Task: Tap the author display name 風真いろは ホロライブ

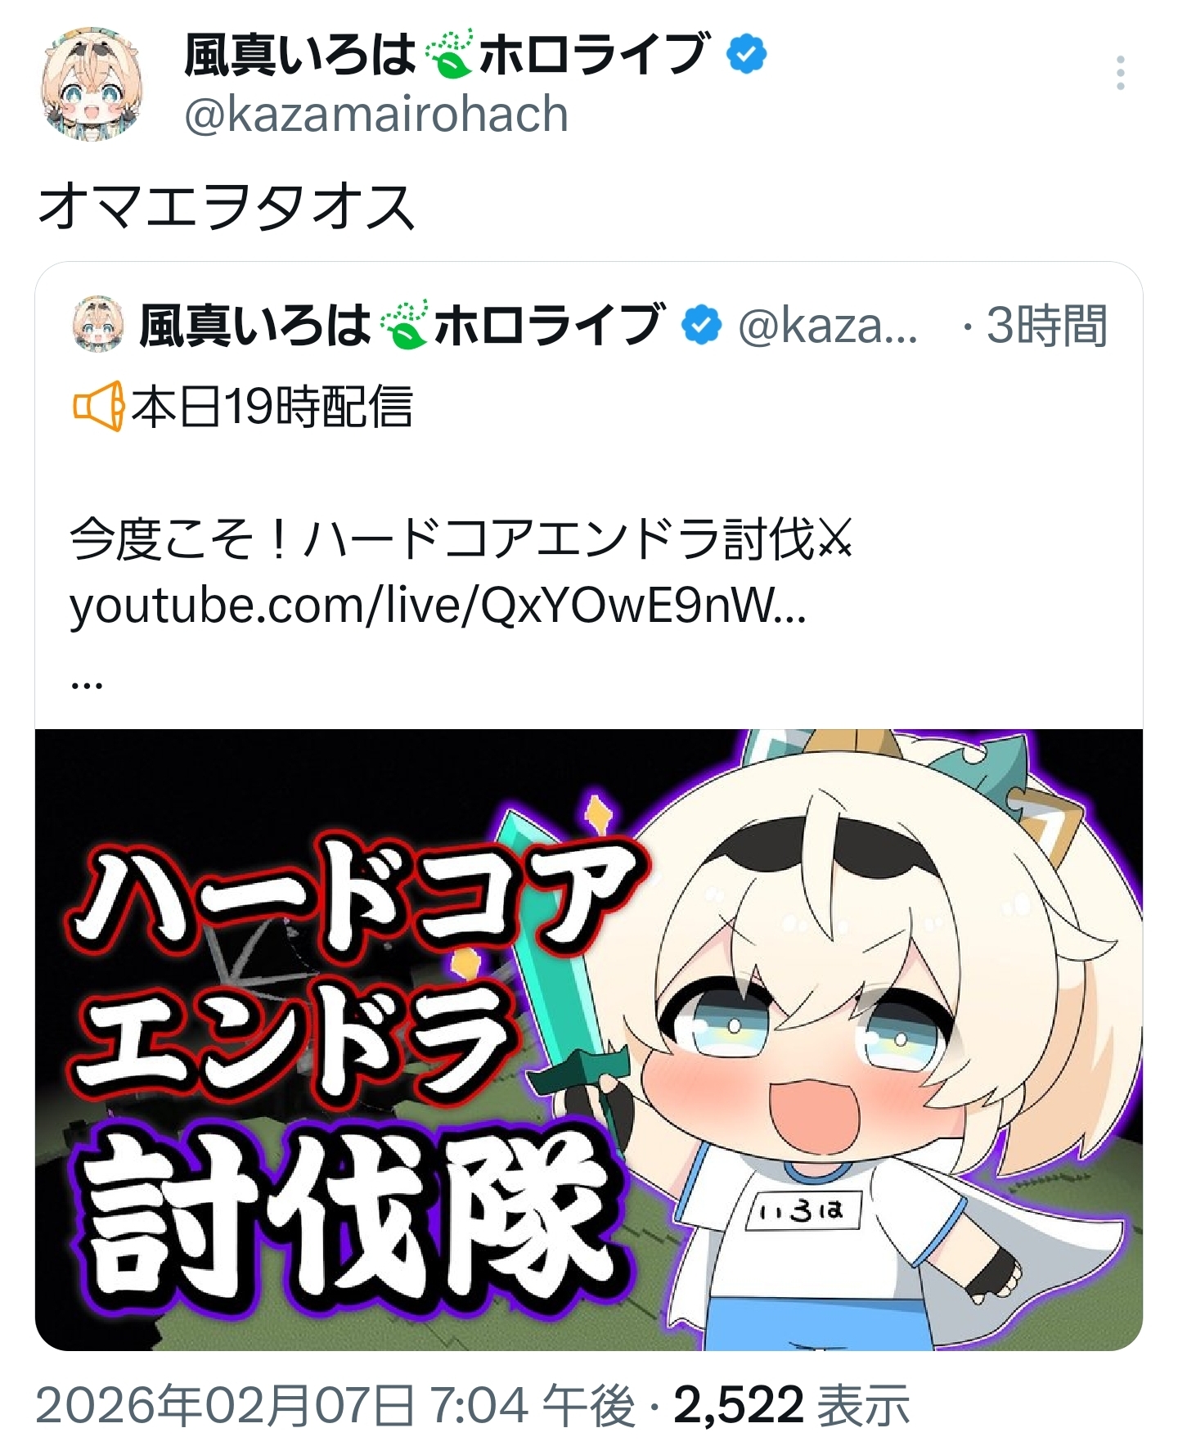Action: click(x=445, y=55)
